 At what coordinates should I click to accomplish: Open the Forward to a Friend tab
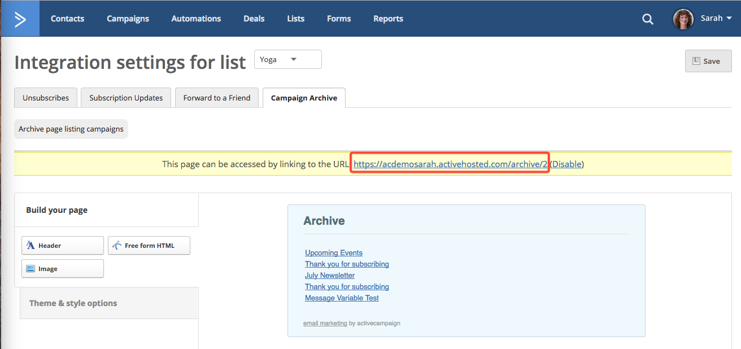point(216,98)
